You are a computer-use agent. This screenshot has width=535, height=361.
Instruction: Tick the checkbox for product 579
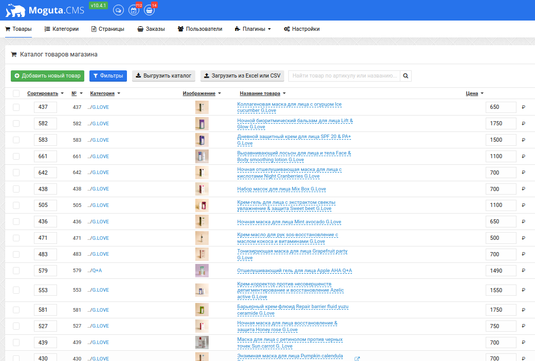pyautogui.click(x=16, y=271)
